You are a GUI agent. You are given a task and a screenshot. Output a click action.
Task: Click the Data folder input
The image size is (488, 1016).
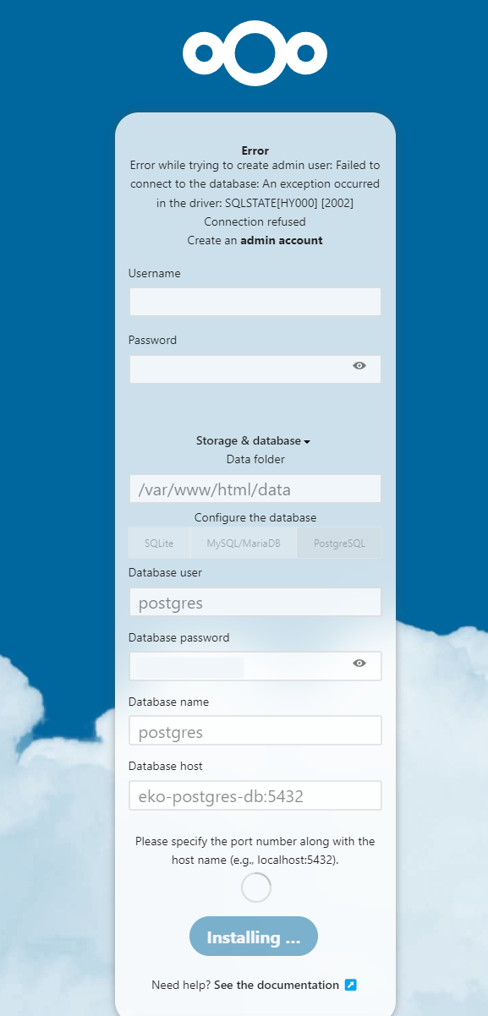click(x=255, y=489)
